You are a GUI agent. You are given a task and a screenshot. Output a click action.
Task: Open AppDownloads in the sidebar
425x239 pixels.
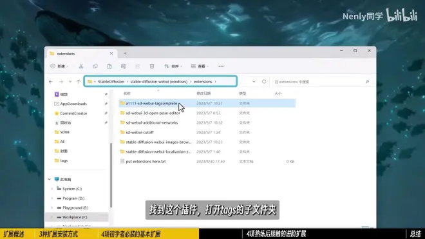pyautogui.click(x=73, y=104)
